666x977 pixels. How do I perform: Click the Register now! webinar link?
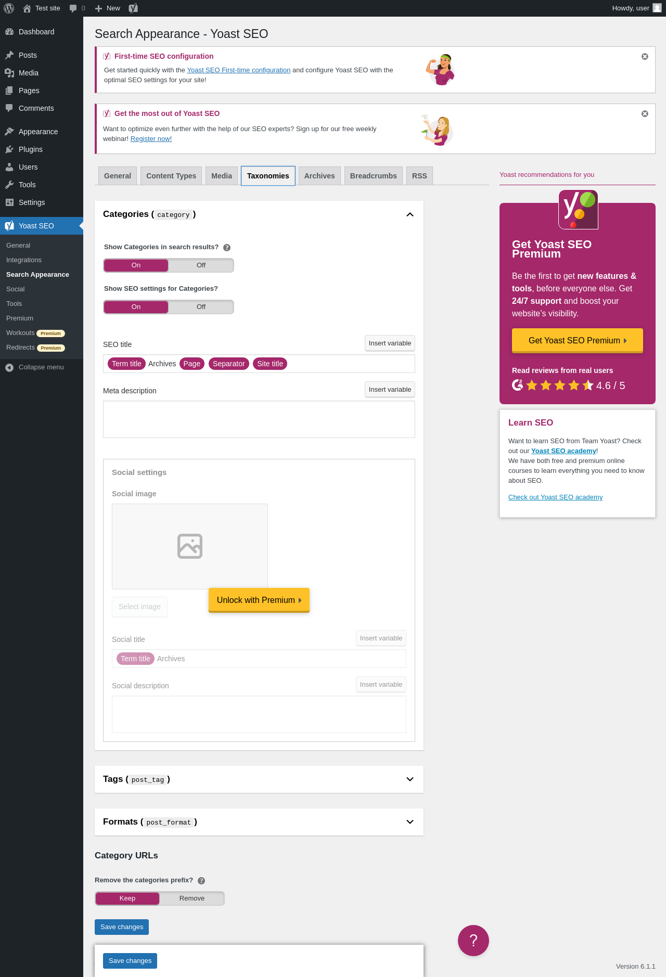[151, 139]
